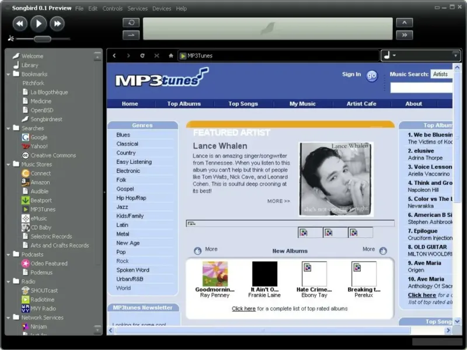467x350 pixels.
Task: Open the Goodmornin... album thumbnail
Action: pyautogui.click(x=215, y=274)
